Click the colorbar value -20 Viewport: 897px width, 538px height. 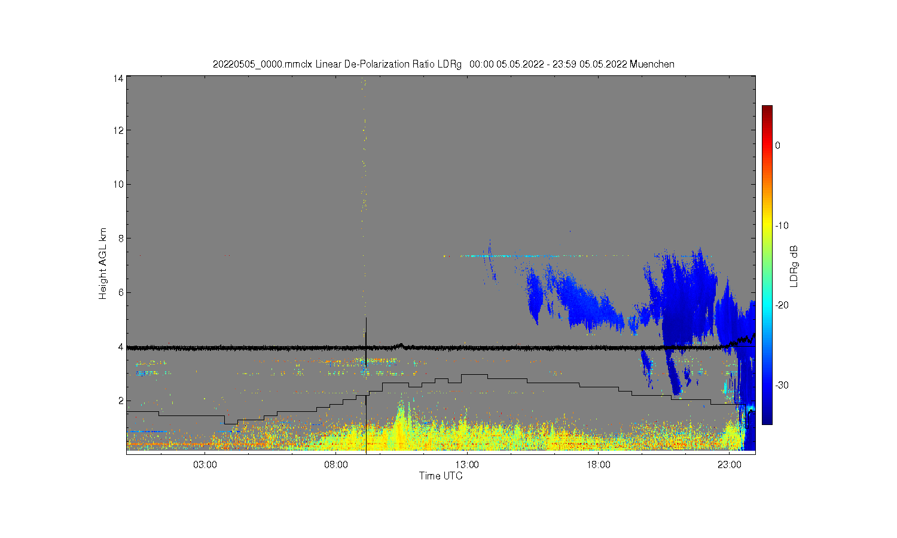(x=782, y=305)
